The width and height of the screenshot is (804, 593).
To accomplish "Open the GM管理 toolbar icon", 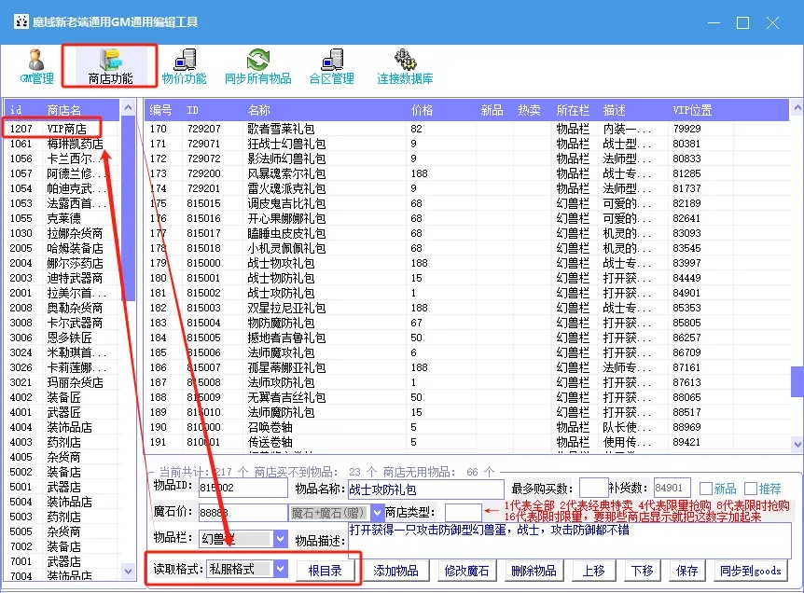I will (x=36, y=67).
